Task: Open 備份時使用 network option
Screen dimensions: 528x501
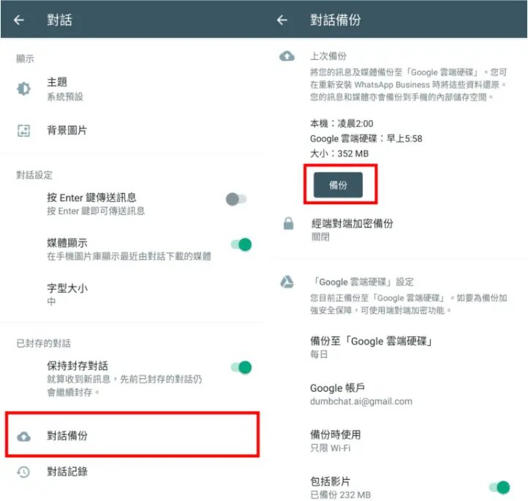Action: [396, 441]
